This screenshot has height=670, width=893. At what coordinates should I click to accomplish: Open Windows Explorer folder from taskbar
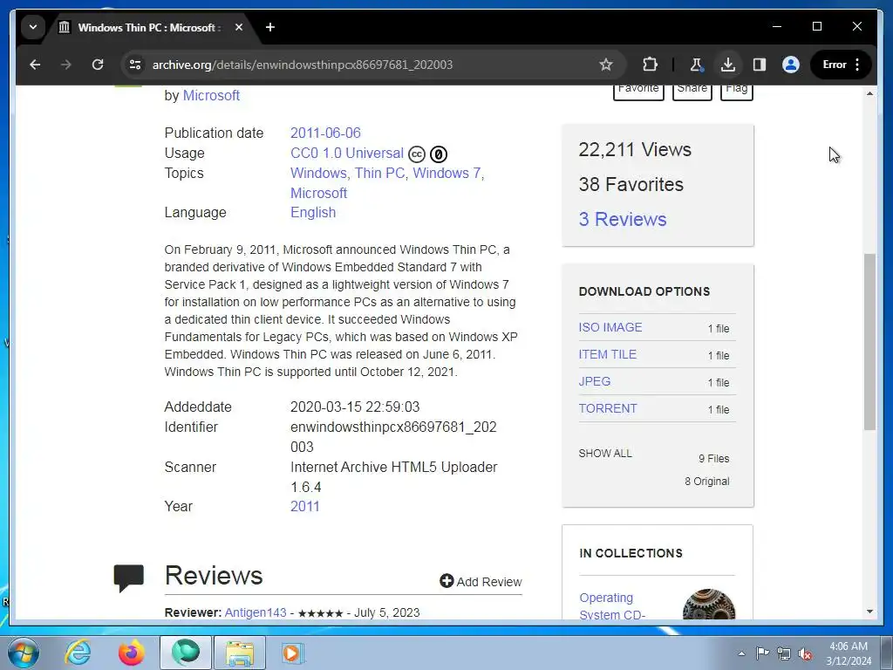[240, 653]
